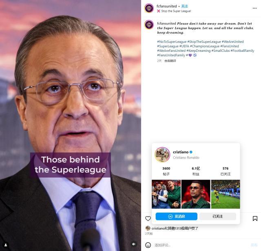
Task: Open the emoji picker in comment box
Action: point(148,245)
